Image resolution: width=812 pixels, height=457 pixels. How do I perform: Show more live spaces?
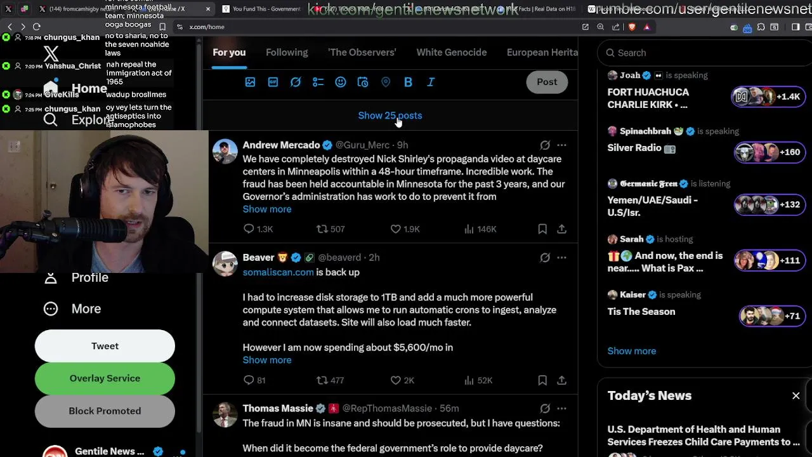(x=632, y=351)
